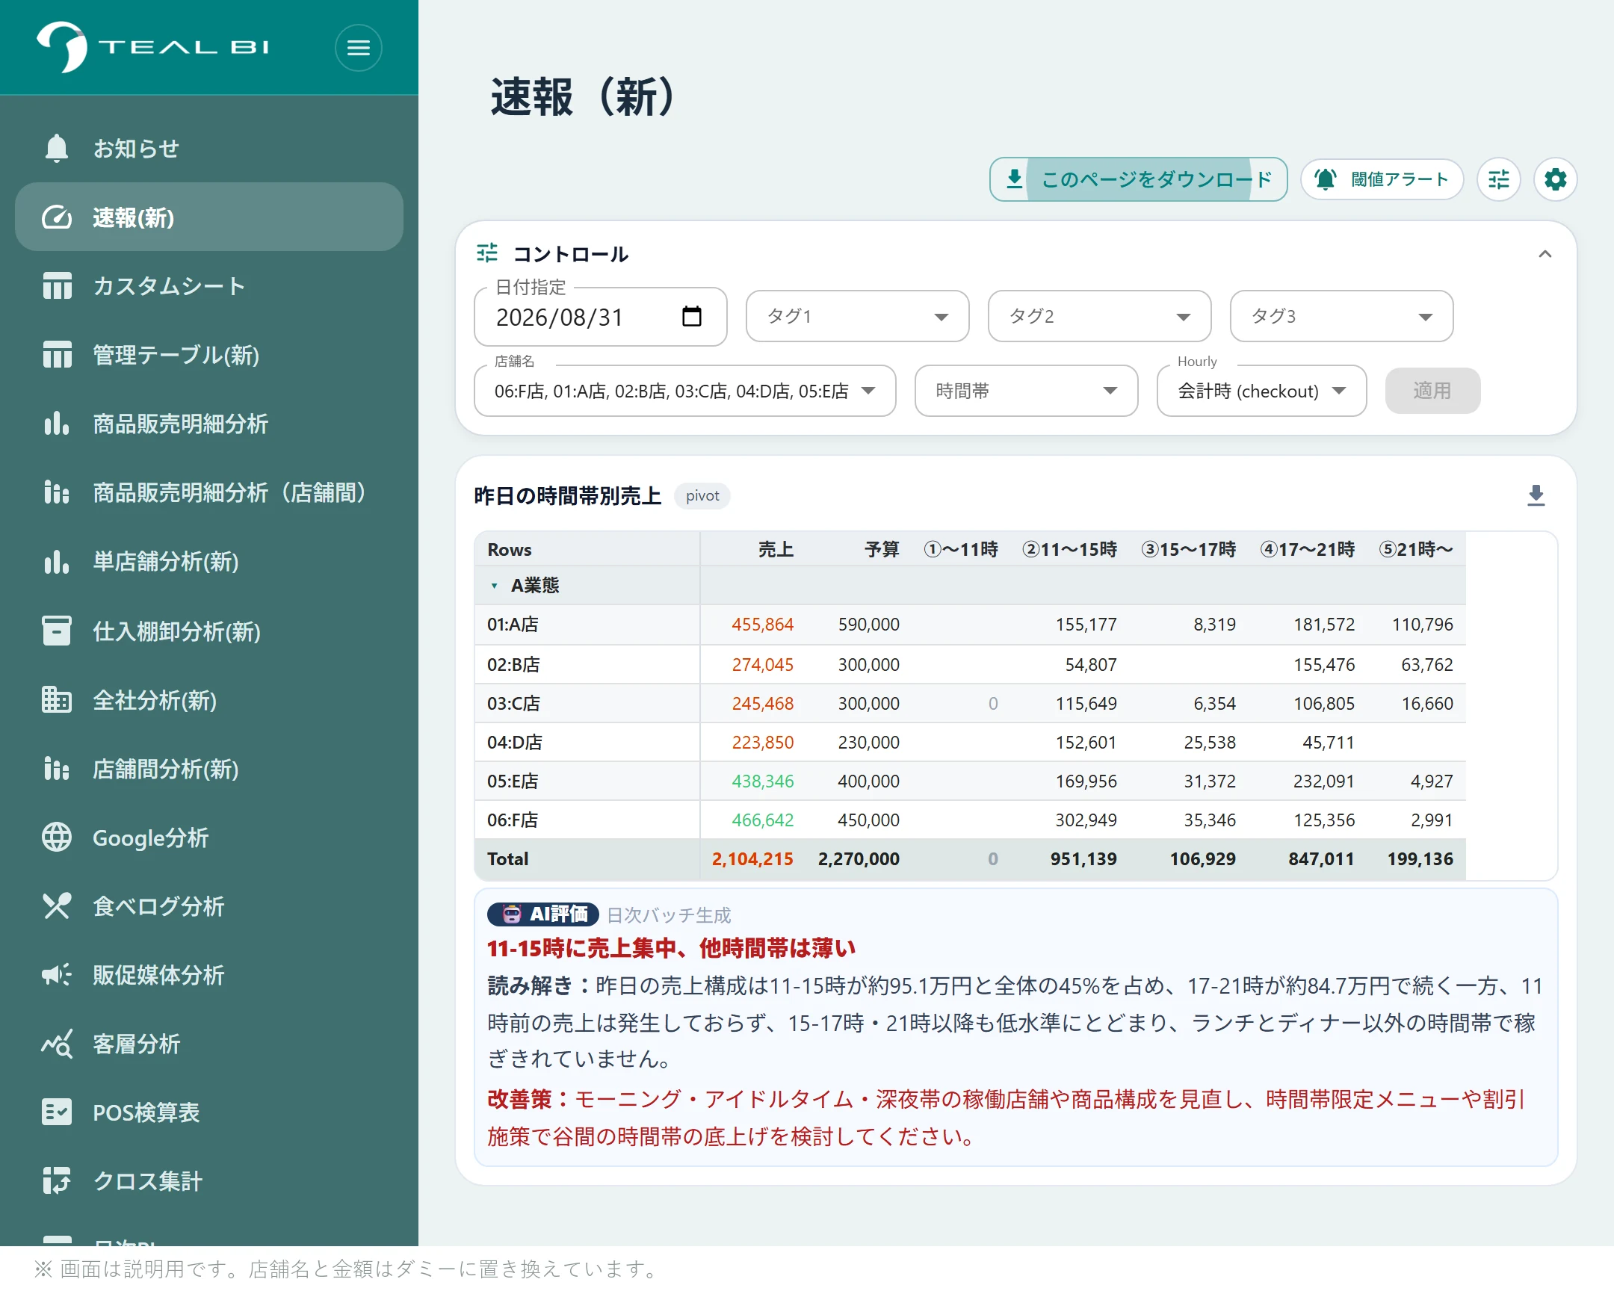Screen dimensions: 1614x1294
Task: Click the 04:D店 row label
Action: [514, 743]
